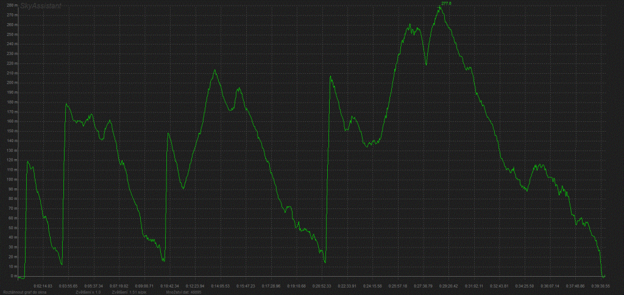Click the 'Zvětšení 1:51 s/pix' scale label
Screen dimensions: 624x295
click(x=129, y=292)
